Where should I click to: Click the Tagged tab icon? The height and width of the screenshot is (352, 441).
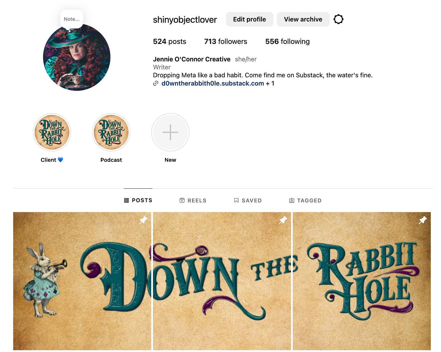coord(292,201)
